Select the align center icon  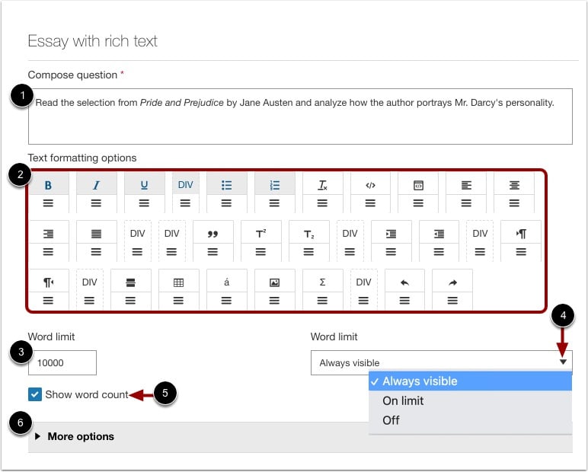coord(514,185)
